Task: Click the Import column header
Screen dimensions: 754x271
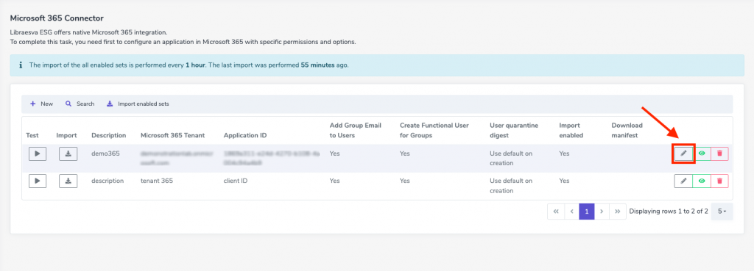Action: (66, 135)
